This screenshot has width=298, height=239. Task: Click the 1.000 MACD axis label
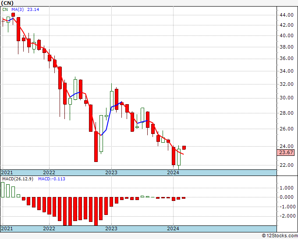[x=286, y=188]
